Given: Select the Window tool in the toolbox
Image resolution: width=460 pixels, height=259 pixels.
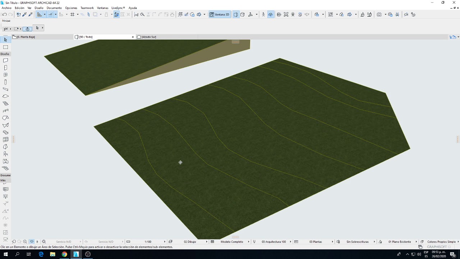Looking at the screenshot, I should [x=5, y=75].
